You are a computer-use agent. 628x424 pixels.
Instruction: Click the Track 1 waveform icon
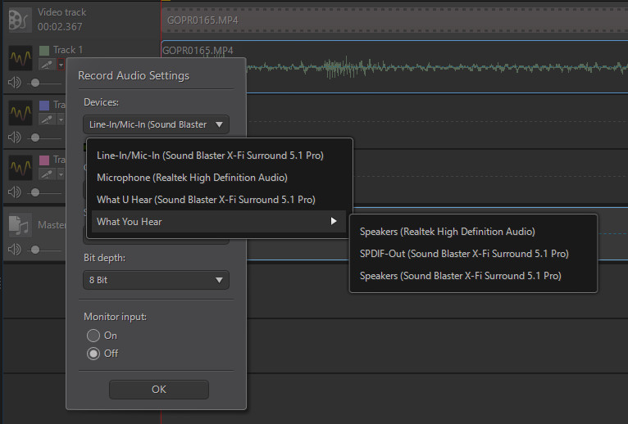pyautogui.click(x=20, y=58)
